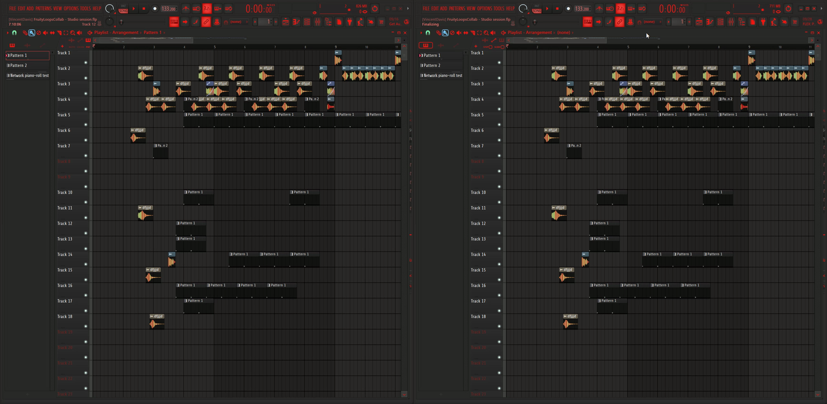The width and height of the screenshot is (827, 404).
Task: Toggle magnet snap icon in left playlist
Action: (14, 33)
